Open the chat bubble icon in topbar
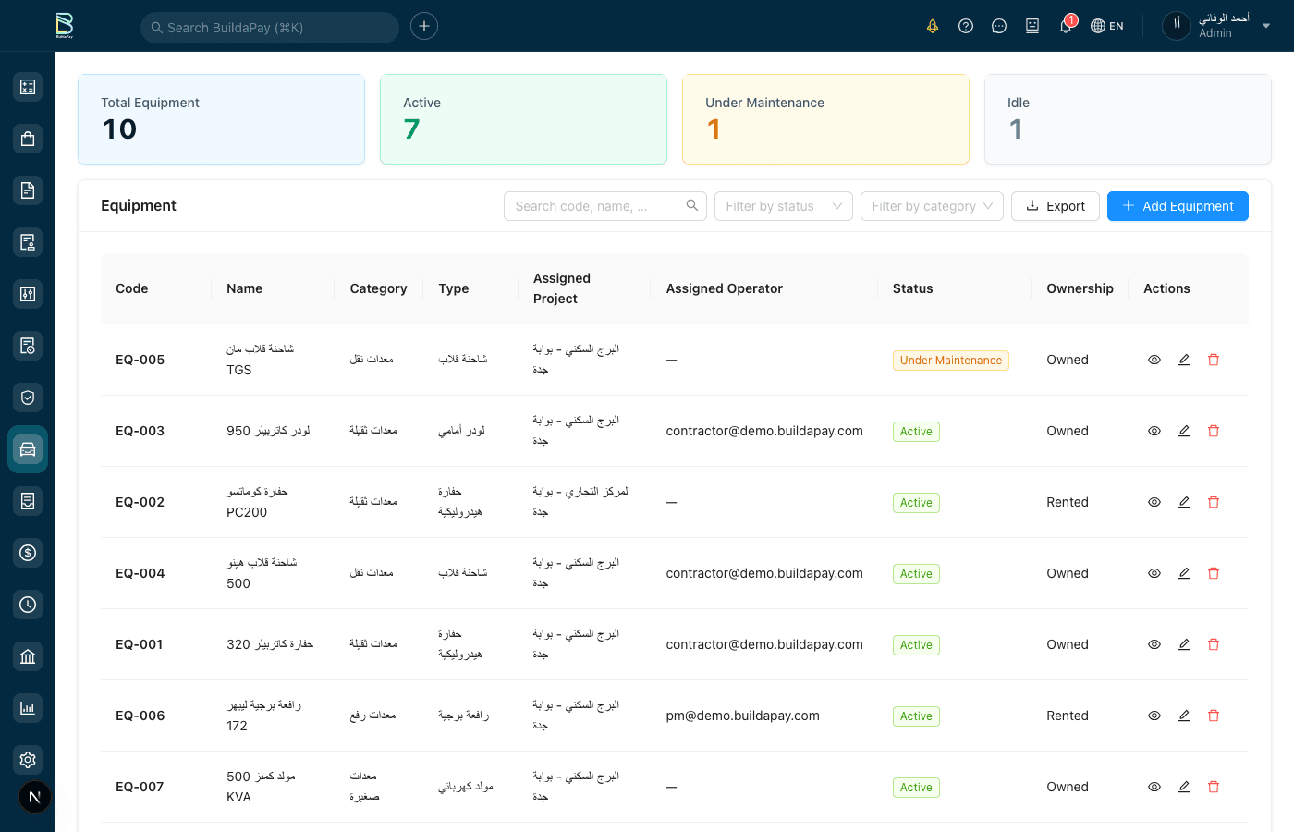 (999, 26)
